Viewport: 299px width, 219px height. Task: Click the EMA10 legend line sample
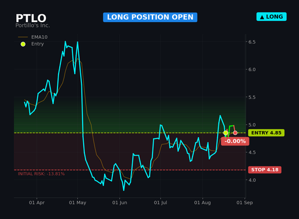(x=23, y=37)
